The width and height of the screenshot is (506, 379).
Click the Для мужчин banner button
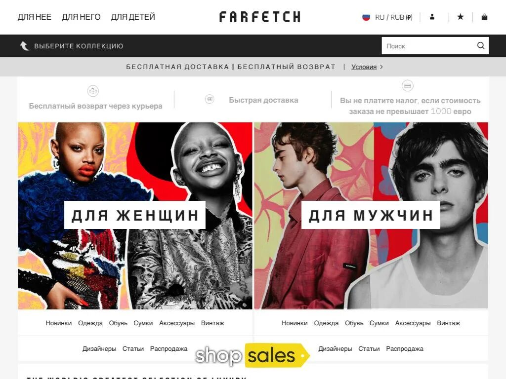371,215
